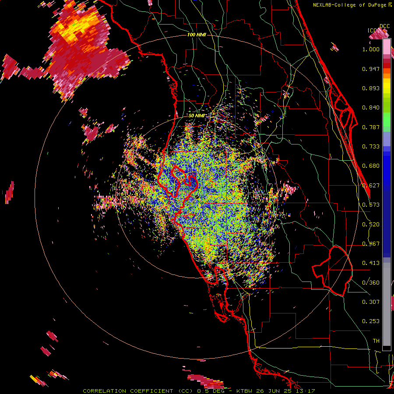Click the 0.413 scale value

[x=371, y=263]
